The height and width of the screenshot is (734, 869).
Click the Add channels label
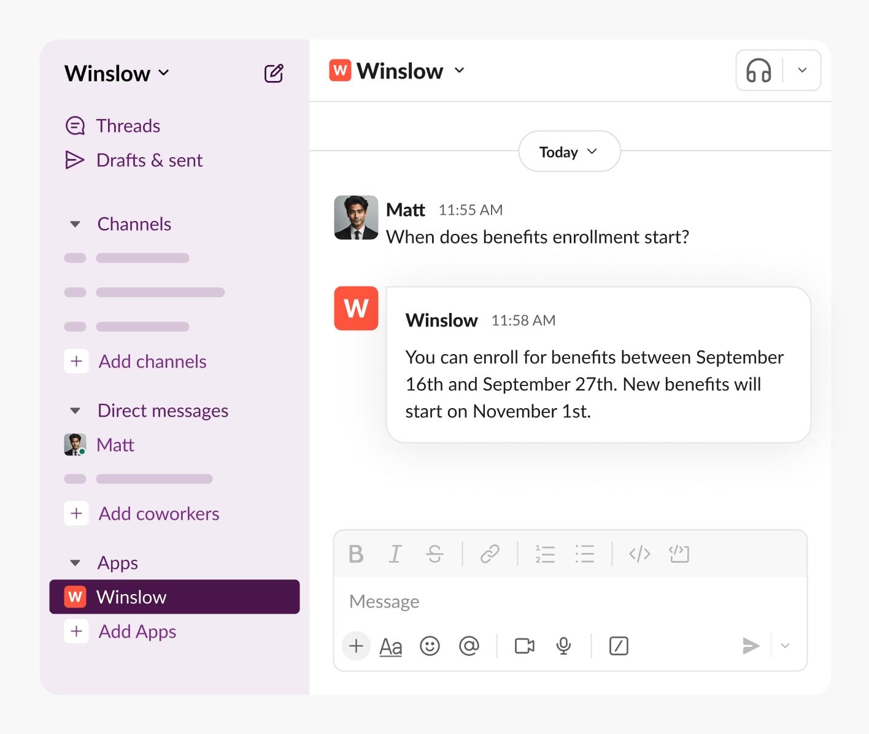[153, 361]
